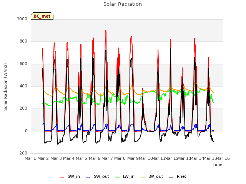Click the Time axis label
This screenshot has width=246, height=184.
[x=218, y=164]
